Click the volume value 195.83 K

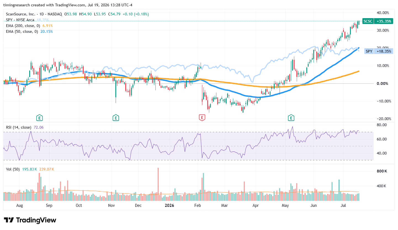(29, 169)
